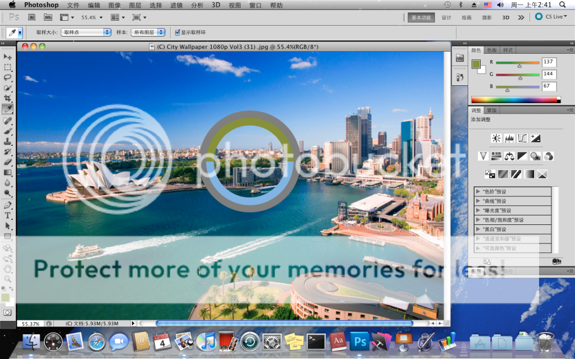
Task: Open the Screen Mode dropdown
Action: [139, 17]
